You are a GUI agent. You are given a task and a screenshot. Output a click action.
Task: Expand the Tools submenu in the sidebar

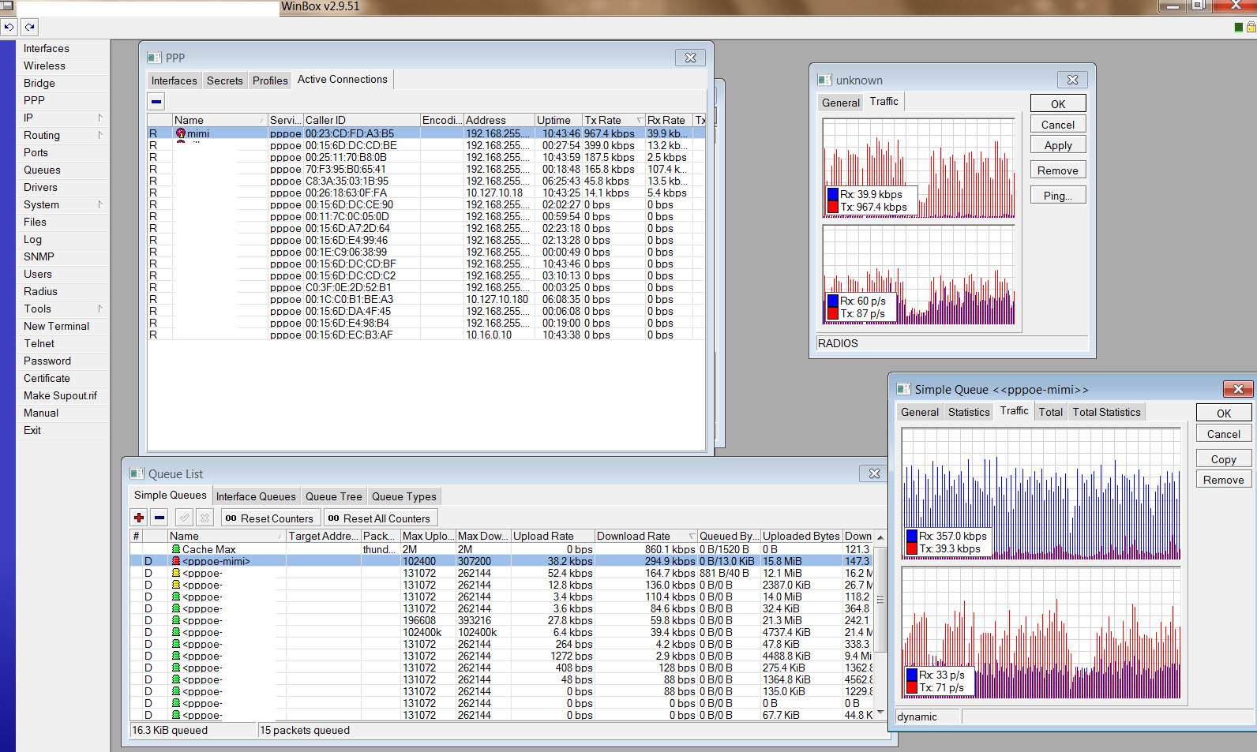click(x=100, y=309)
